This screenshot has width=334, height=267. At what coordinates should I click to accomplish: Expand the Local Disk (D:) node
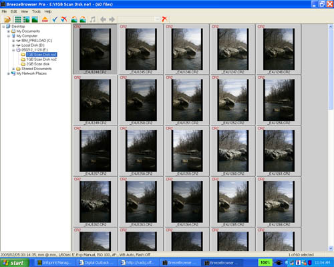click(x=13, y=45)
